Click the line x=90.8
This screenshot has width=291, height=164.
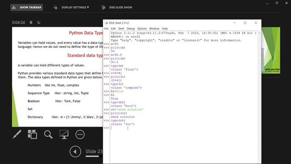[x=116, y=55]
